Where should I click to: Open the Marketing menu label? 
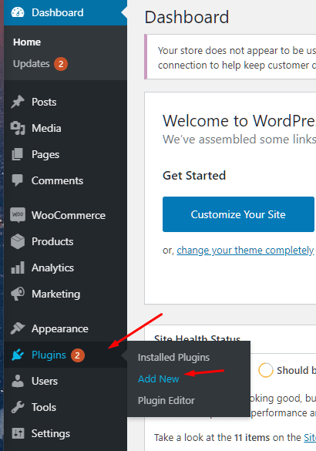pyautogui.click(x=55, y=294)
